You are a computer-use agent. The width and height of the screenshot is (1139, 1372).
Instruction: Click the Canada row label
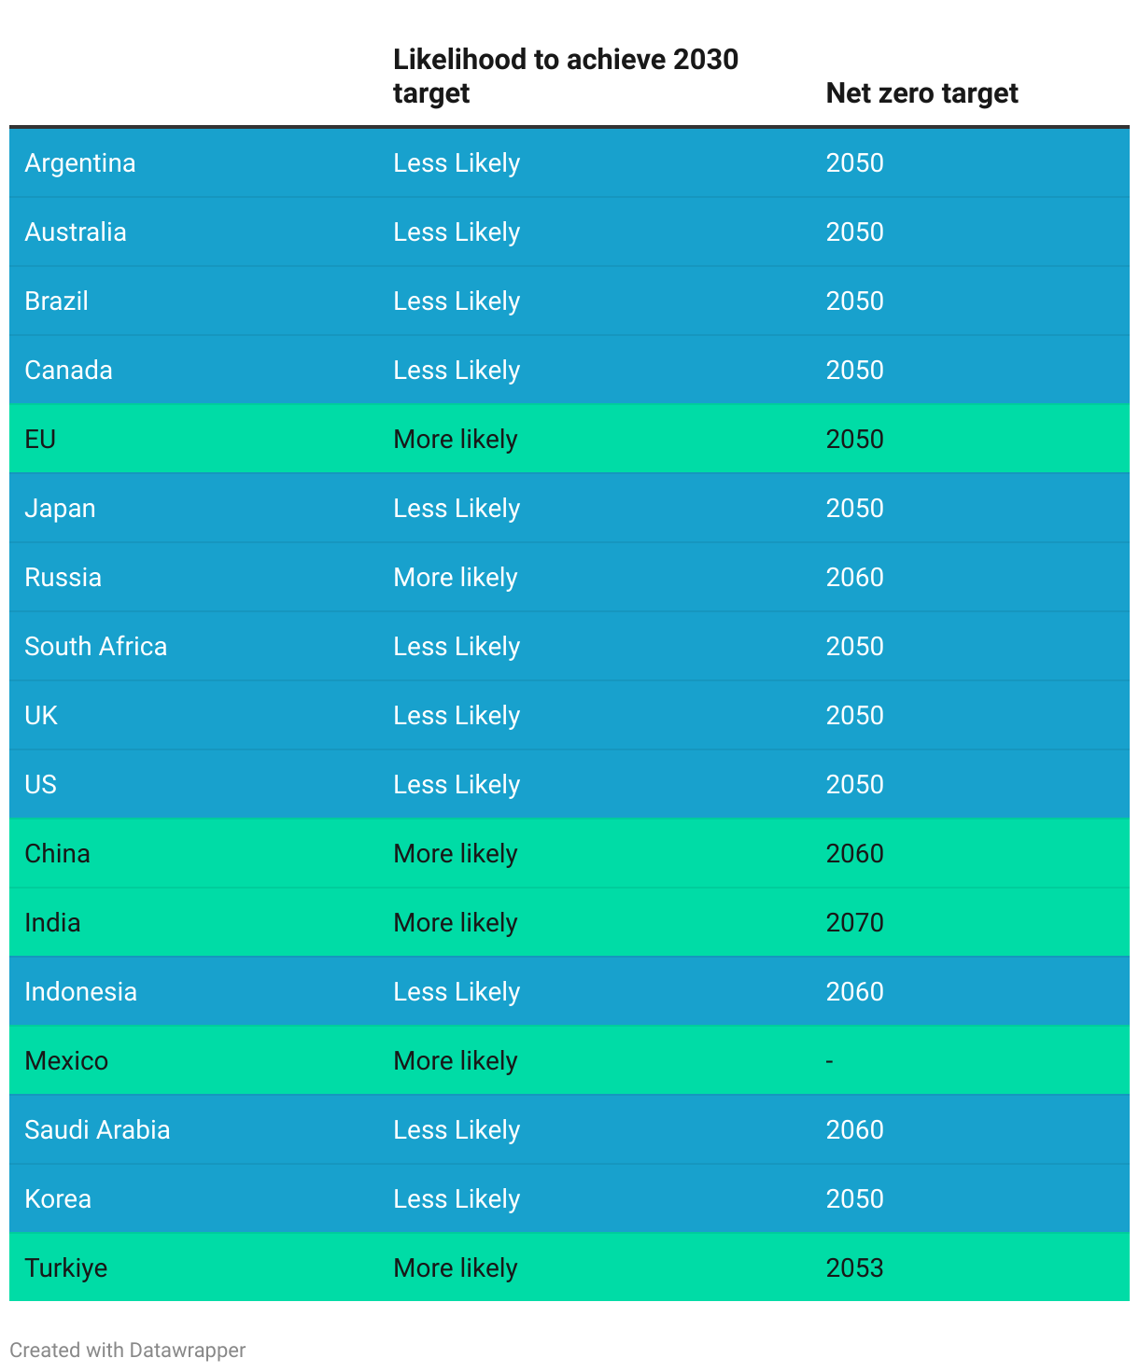click(x=68, y=371)
